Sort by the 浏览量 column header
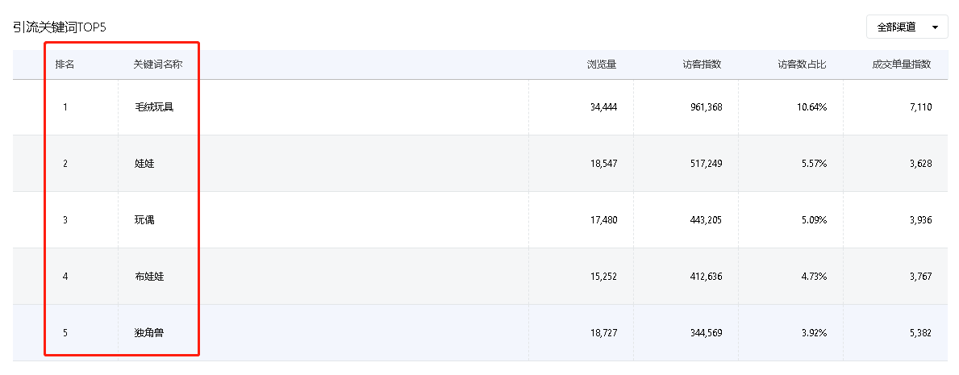This screenshot has width=959, height=375. (602, 65)
